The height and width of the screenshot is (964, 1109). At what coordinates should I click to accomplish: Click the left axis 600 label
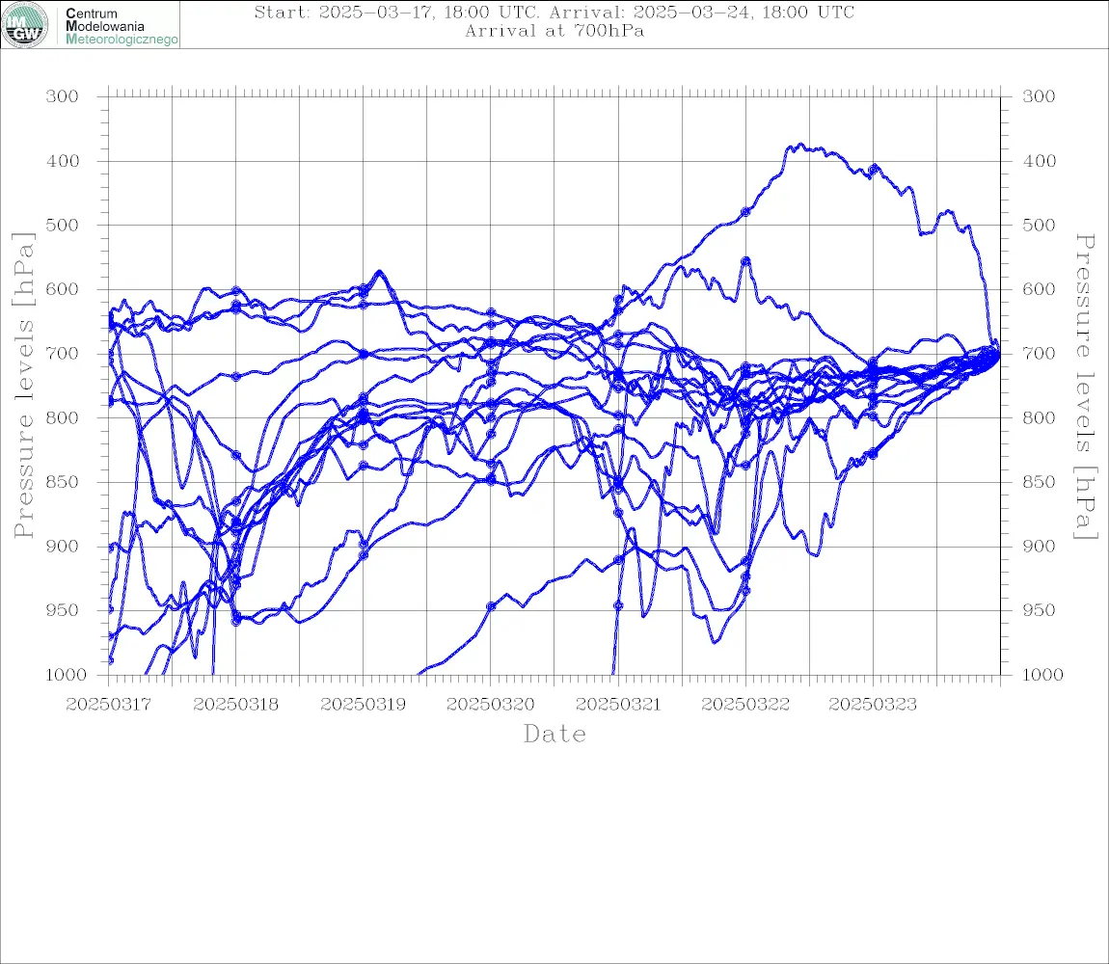tap(63, 289)
